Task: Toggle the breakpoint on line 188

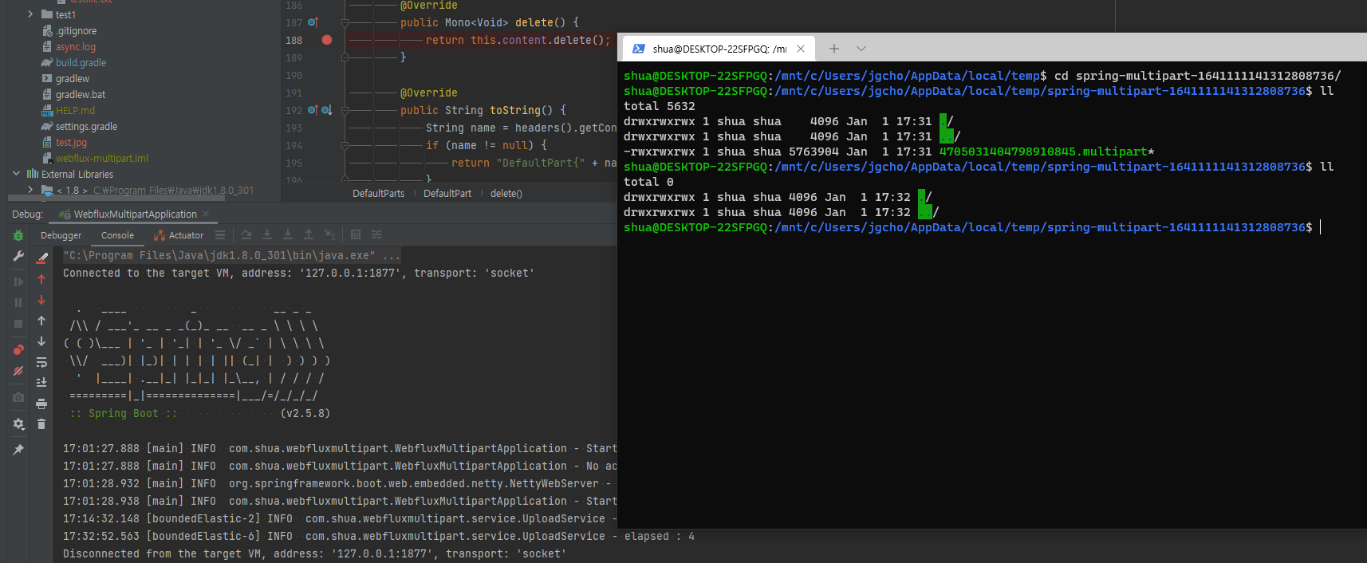Action: [327, 40]
